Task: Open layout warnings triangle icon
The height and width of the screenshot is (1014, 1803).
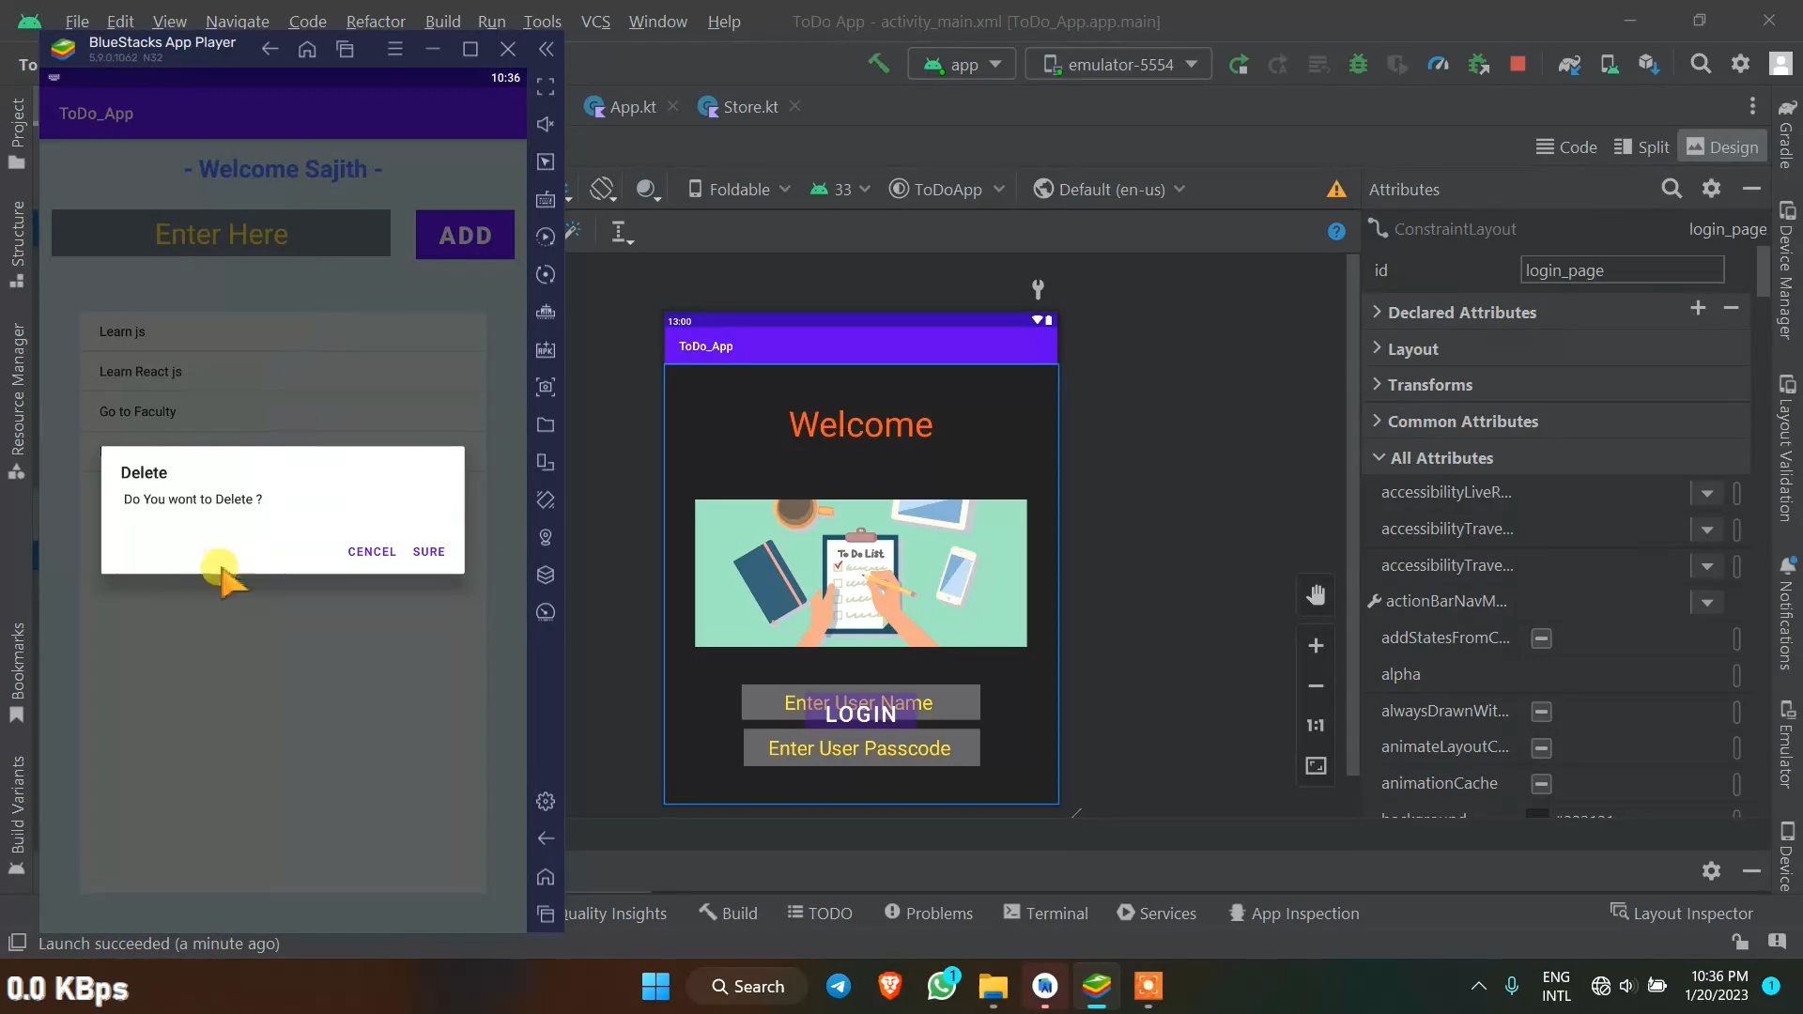Action: tap(1336, 190)
